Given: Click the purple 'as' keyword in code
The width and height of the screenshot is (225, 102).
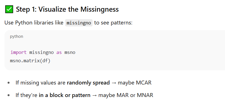Looking at the screenshot, I should point(59,53).
